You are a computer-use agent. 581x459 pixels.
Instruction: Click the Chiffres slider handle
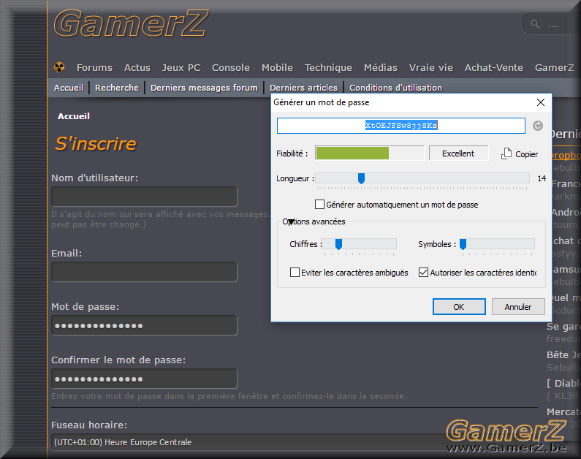[x=338, y=244]
